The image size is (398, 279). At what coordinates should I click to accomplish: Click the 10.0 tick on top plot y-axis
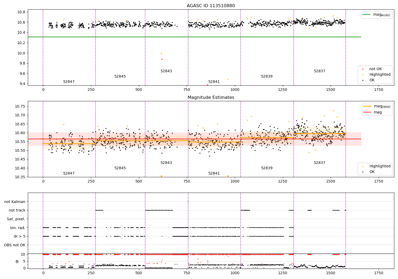click(x=21, y=53)
